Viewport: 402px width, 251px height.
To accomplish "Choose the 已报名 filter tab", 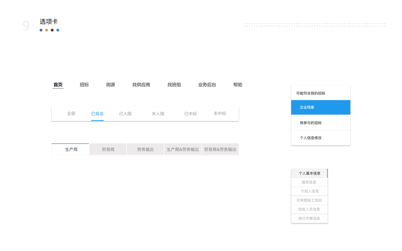I will click(98, 114).
